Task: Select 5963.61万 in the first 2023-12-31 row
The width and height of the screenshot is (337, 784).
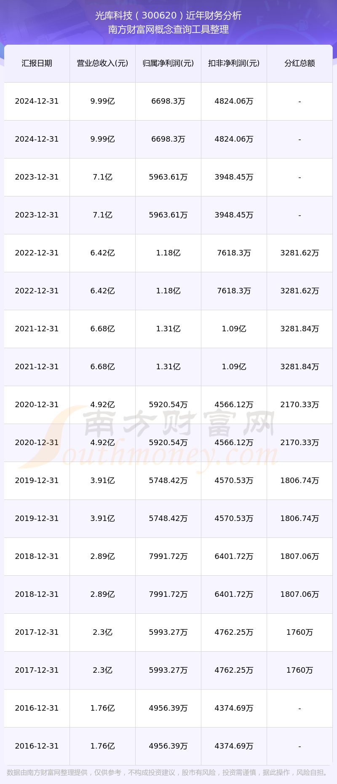Action: pos(168,177)
